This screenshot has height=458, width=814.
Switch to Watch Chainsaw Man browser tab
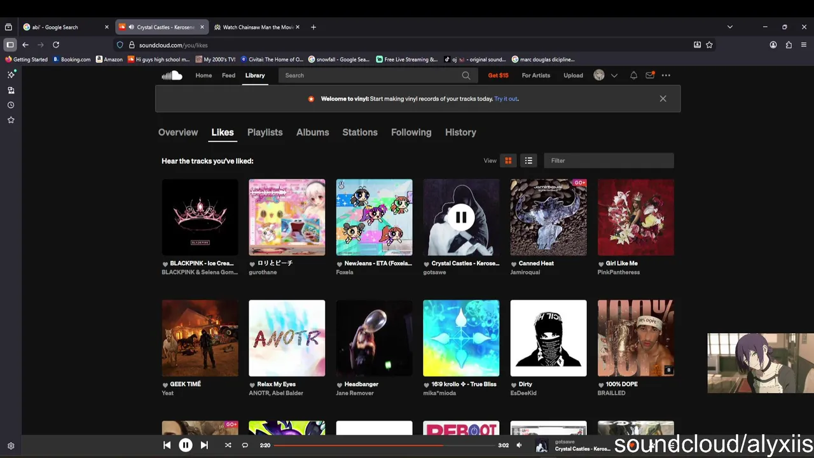click(257, 27)
